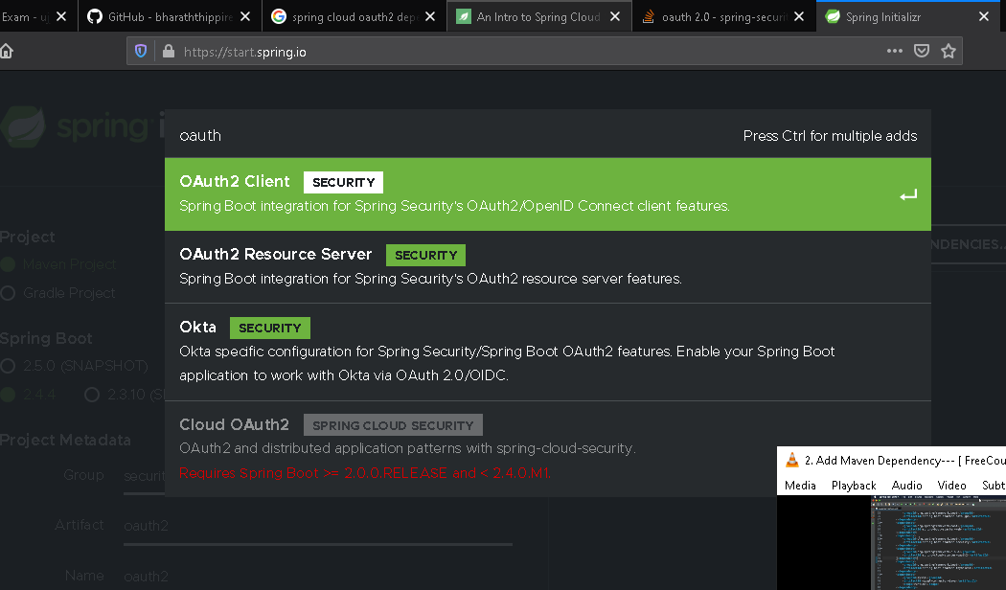Screen dimensions: 1006x590
Task: Click the Artifact field containing oauth2
Action: point(287,525)
